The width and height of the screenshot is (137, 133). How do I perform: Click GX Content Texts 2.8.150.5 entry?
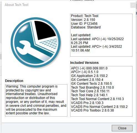coord(92,84)
